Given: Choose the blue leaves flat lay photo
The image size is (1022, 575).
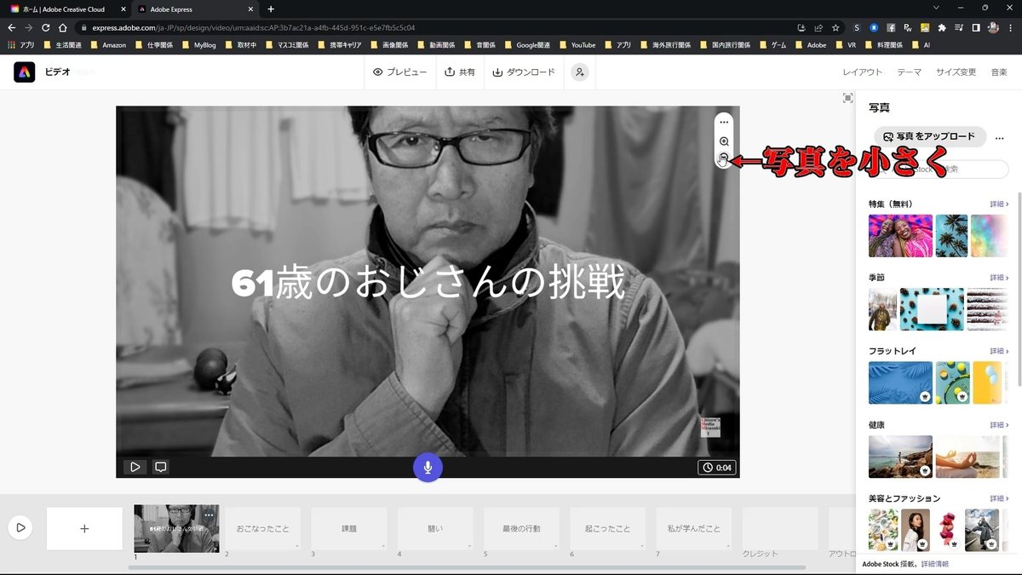Looking at the screenshot, I should click(900, 382).
